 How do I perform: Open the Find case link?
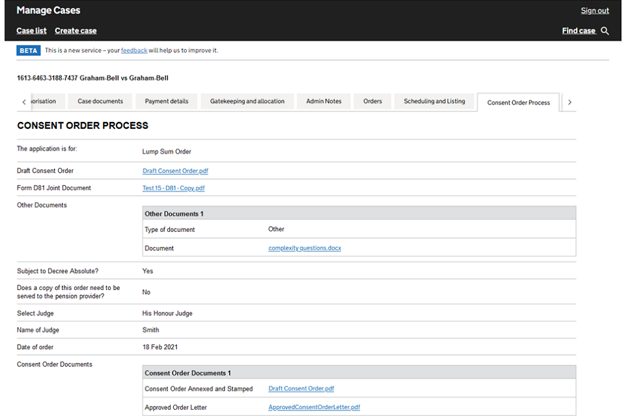pos(578,31)
